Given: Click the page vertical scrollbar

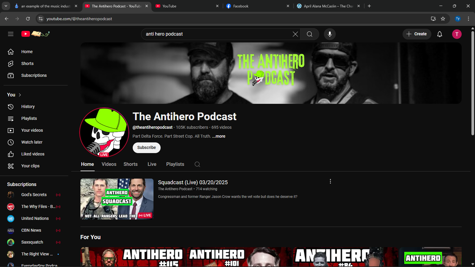Looking at the screenshot, I should point(473,83).
